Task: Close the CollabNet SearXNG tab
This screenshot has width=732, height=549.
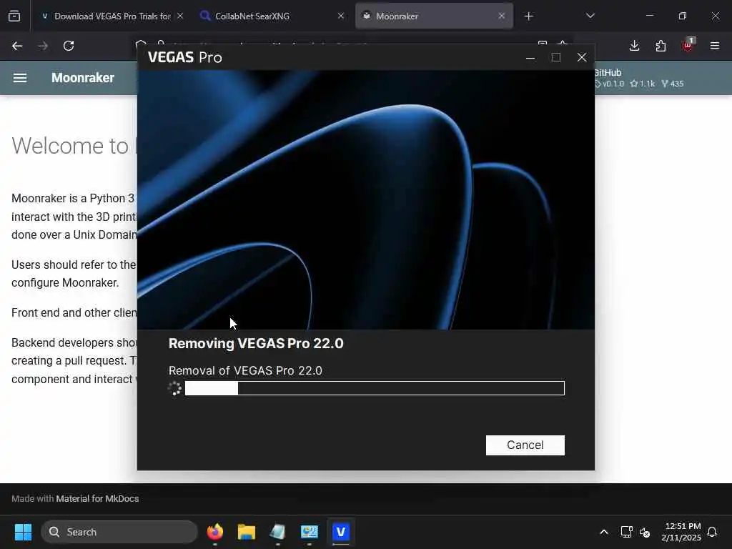Action: [x=341, y=16]
